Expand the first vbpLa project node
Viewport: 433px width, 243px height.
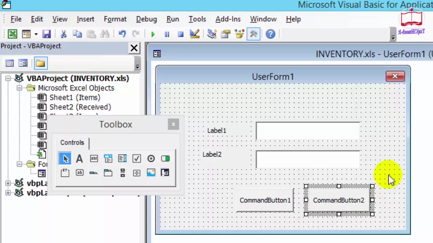pyautogui.click(x=8, y=183)
